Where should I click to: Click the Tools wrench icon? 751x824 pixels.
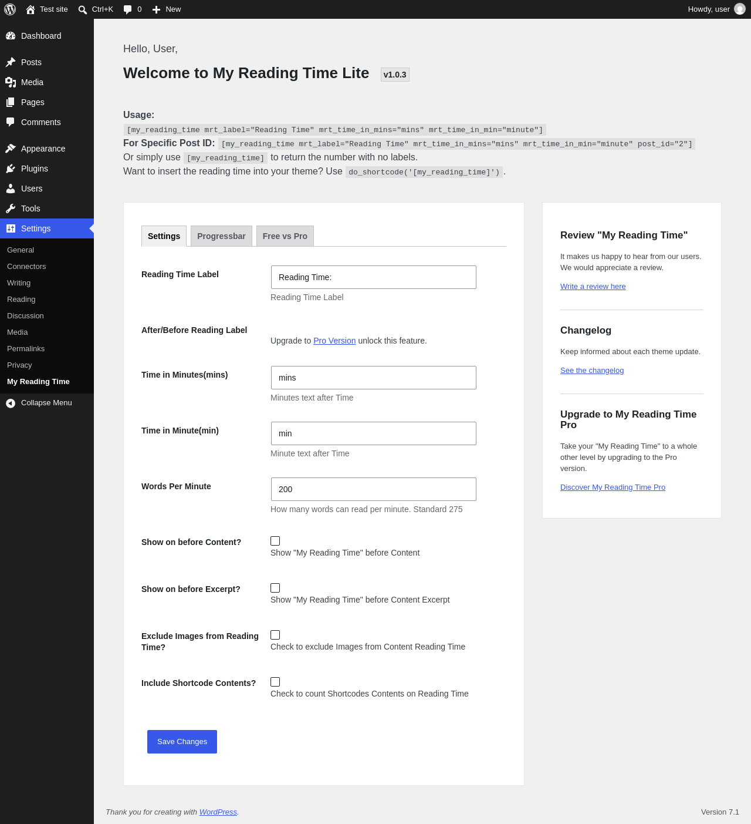11,208
